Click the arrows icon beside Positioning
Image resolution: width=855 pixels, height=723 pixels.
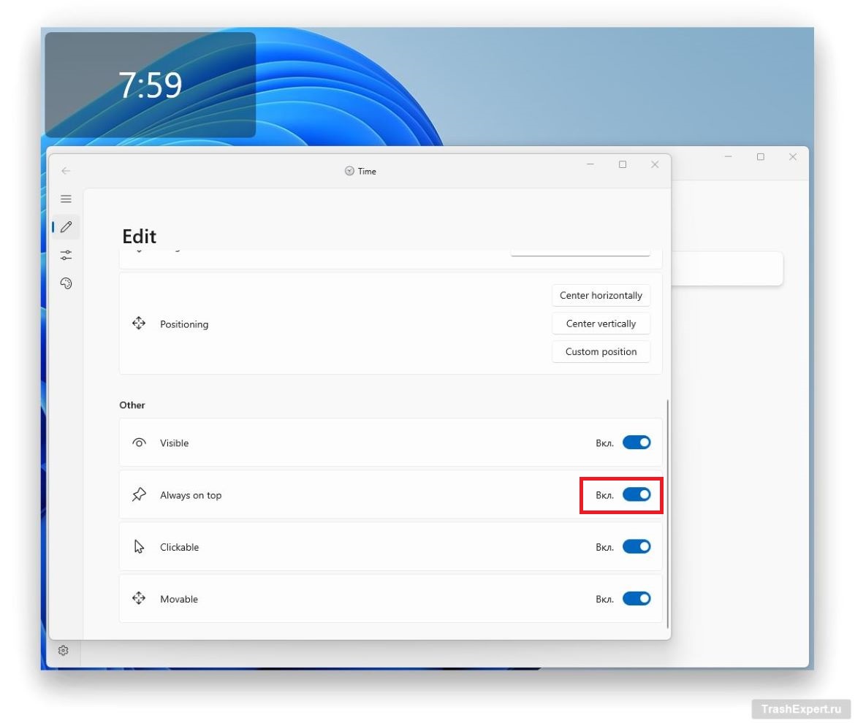click(x=139, y=324)
